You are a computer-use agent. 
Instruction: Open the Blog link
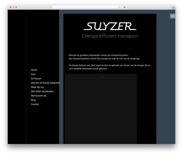(x=33, y=100)
